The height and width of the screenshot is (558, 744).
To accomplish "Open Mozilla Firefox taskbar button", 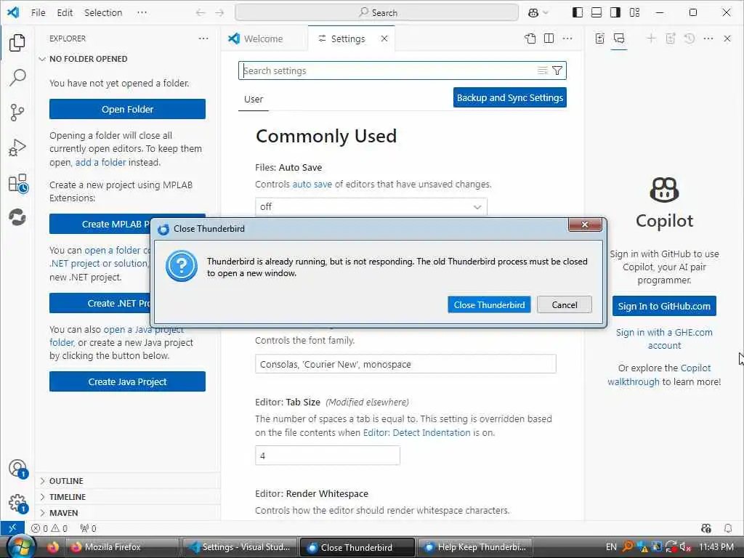I will (122, 547).
